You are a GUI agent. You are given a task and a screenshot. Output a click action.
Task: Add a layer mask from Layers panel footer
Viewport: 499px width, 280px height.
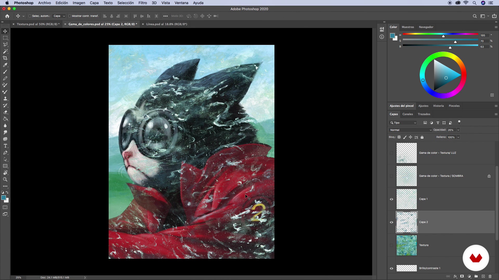pos(462,276)
